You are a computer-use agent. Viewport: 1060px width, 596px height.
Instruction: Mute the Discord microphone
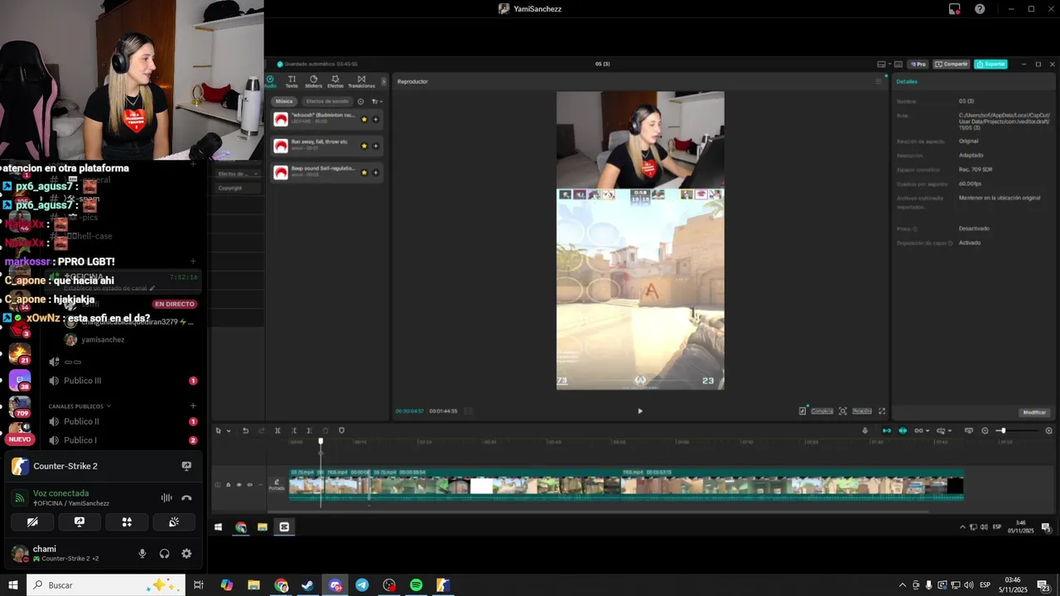click(x=142, y=554)
